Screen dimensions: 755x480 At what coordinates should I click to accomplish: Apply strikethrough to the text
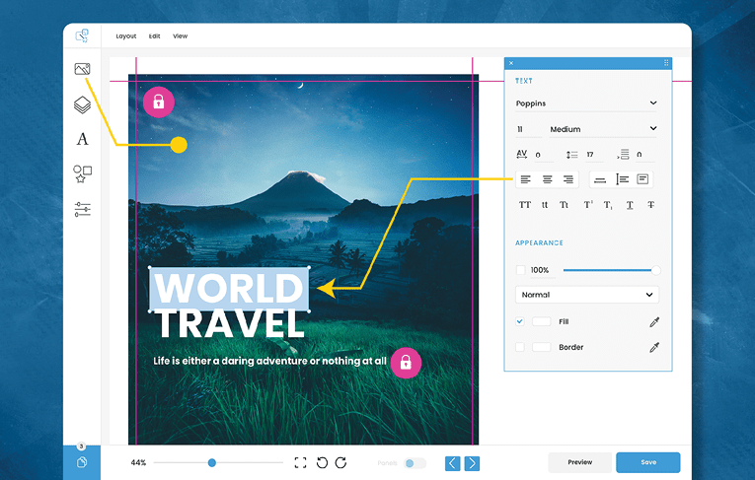point(651,205)
